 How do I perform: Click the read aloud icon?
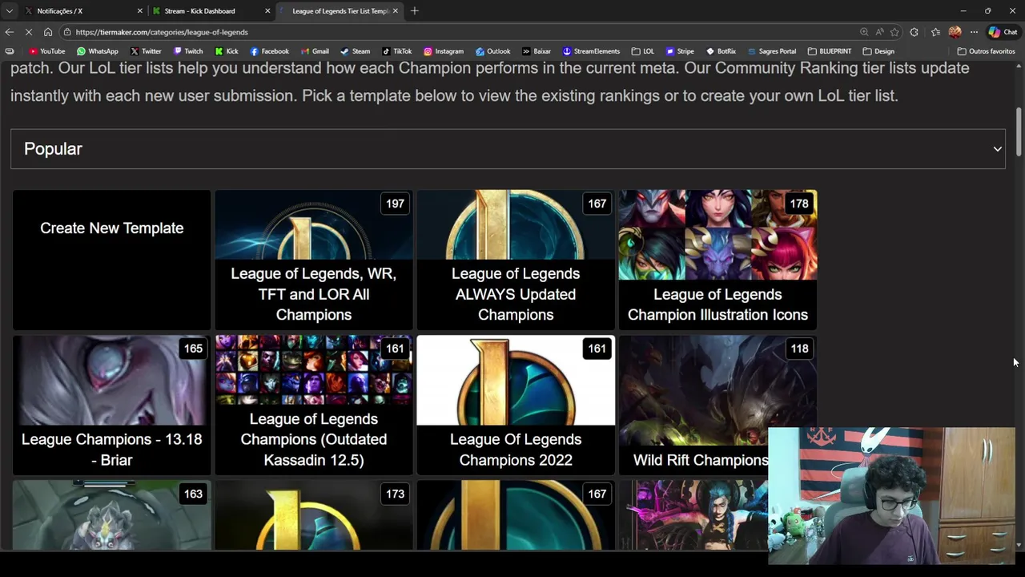879,32
